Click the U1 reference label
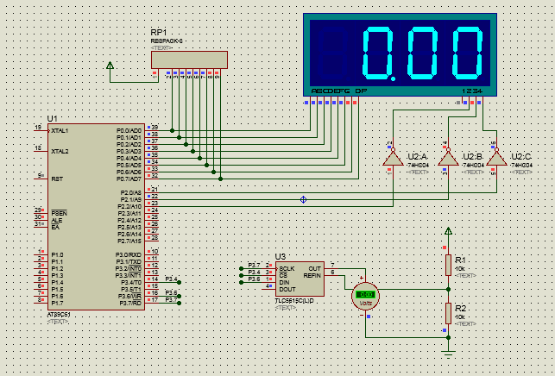Screen dimensions: 555x376 [x=52, y=118]
